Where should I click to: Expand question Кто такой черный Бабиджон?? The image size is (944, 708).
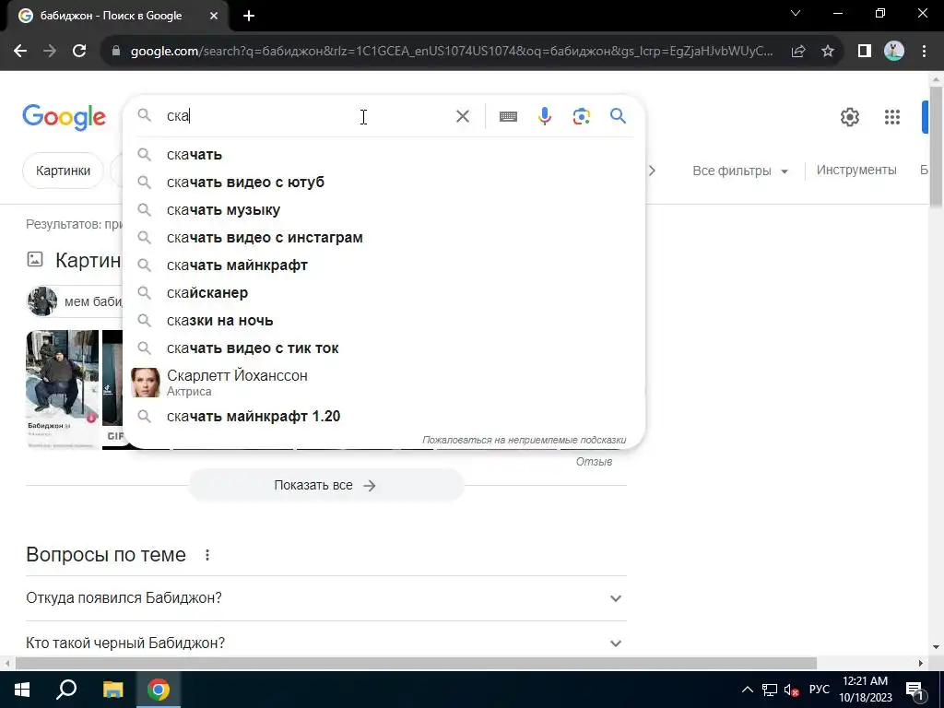325,643
